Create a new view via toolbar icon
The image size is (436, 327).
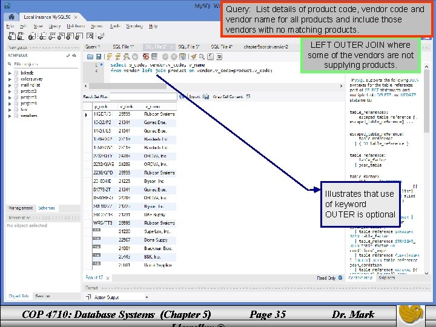(61, 36)
